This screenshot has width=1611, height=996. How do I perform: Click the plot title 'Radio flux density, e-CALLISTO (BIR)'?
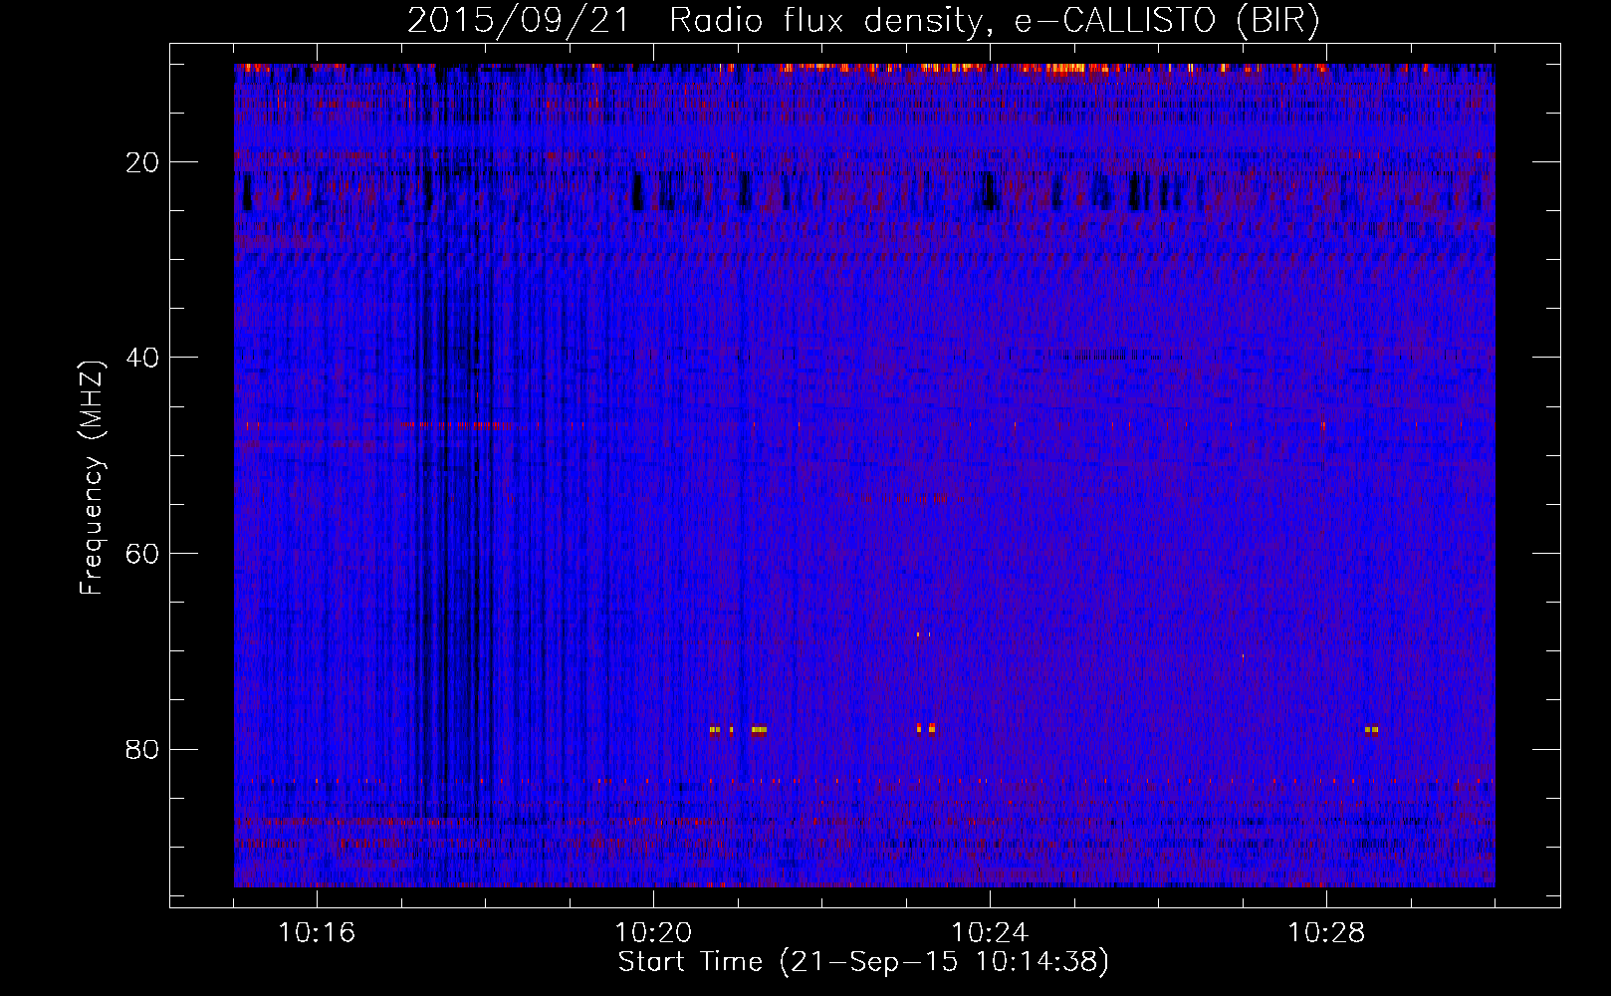[x=994, y=20]
